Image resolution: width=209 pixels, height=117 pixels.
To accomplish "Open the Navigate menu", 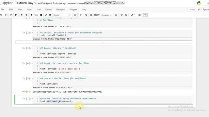I will pos(60,9).
